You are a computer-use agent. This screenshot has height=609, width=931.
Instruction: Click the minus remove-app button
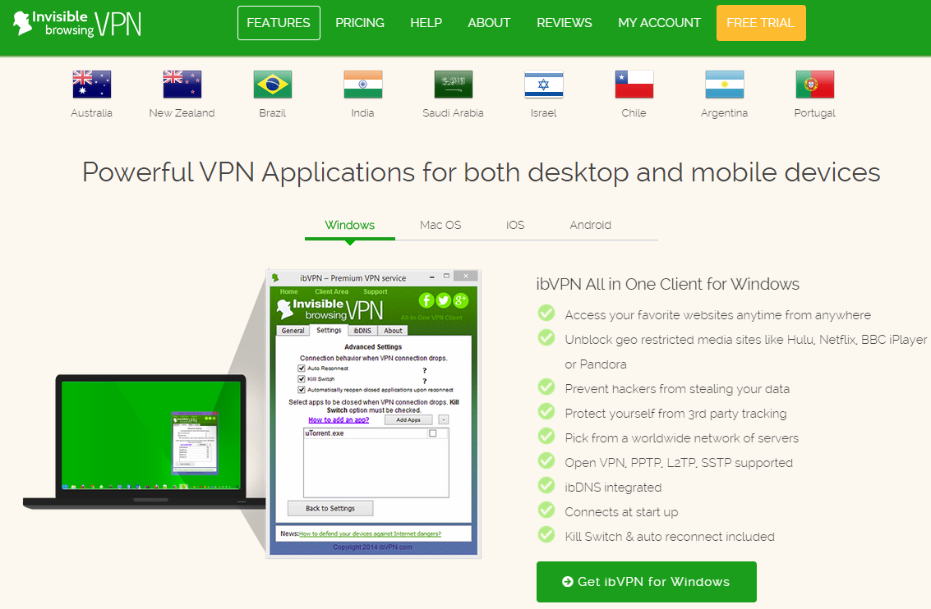coord(444,420)
